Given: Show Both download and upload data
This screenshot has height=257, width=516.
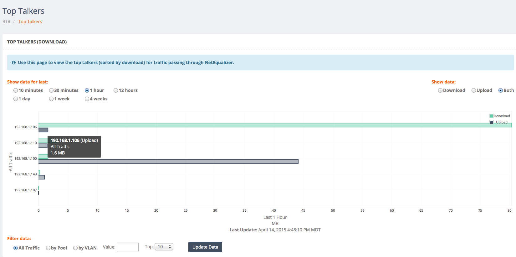Looking at the screenshot, I should [501, 90].
